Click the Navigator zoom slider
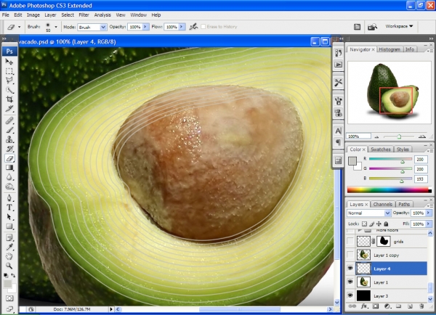The height and width of the screenshot is (315, 436). [399, 136]
